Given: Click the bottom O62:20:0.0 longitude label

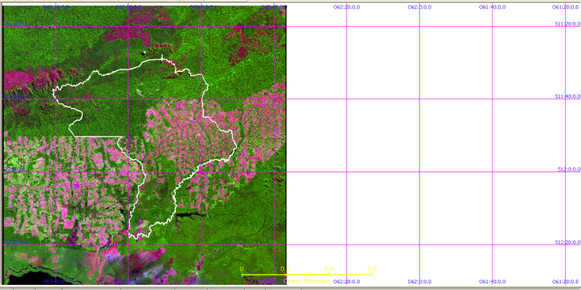Looking at the screenshot, I should click(x=346, y=282).
